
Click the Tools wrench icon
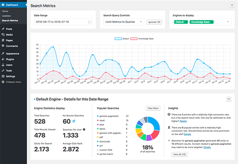click(x=3, y=71)
